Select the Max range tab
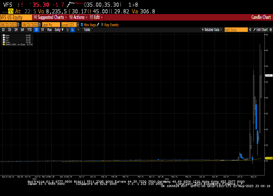 (49, 30)
